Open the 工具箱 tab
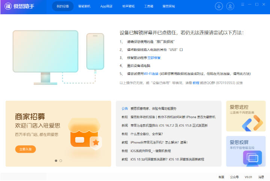270x181 pixels. pyautogui.click(x=148, y=6)
